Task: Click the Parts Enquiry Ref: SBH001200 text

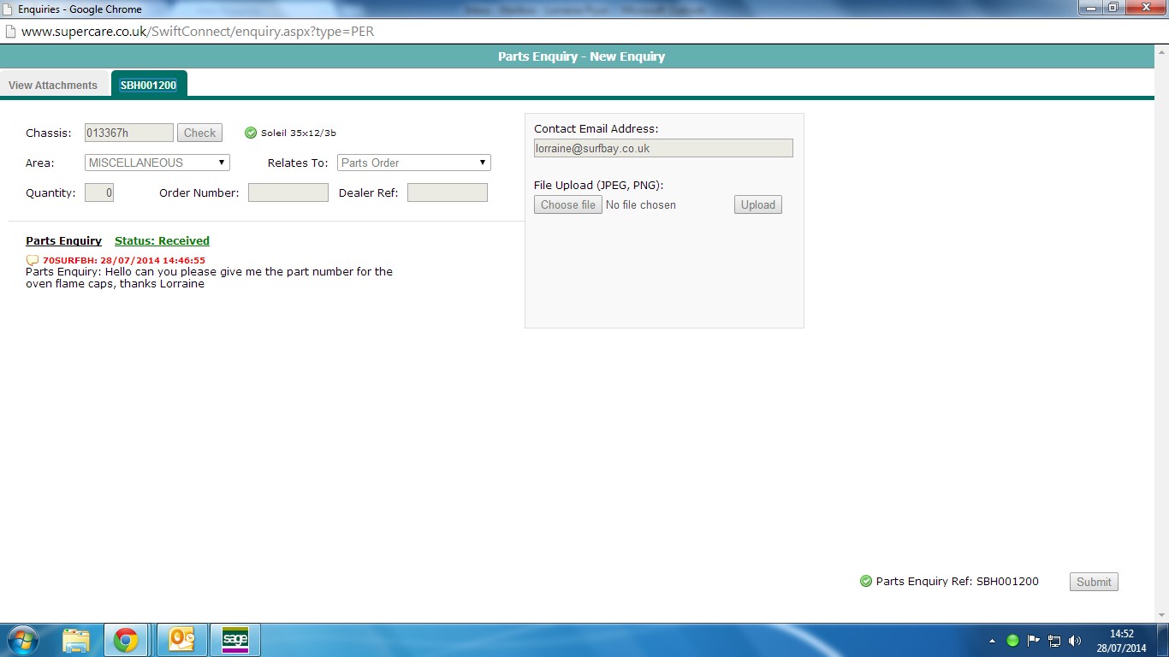Action: [x=958, y=582]
